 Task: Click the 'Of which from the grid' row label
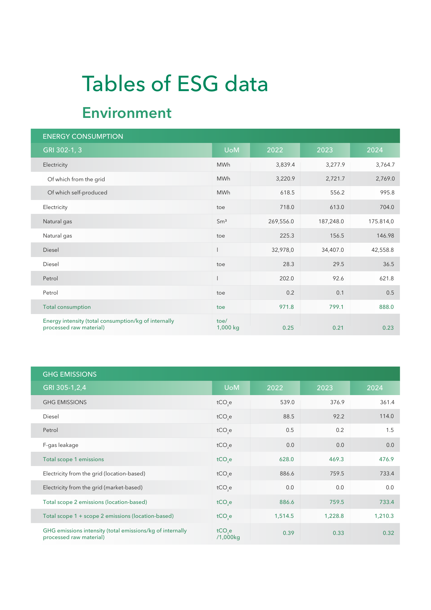coord(76,179)
